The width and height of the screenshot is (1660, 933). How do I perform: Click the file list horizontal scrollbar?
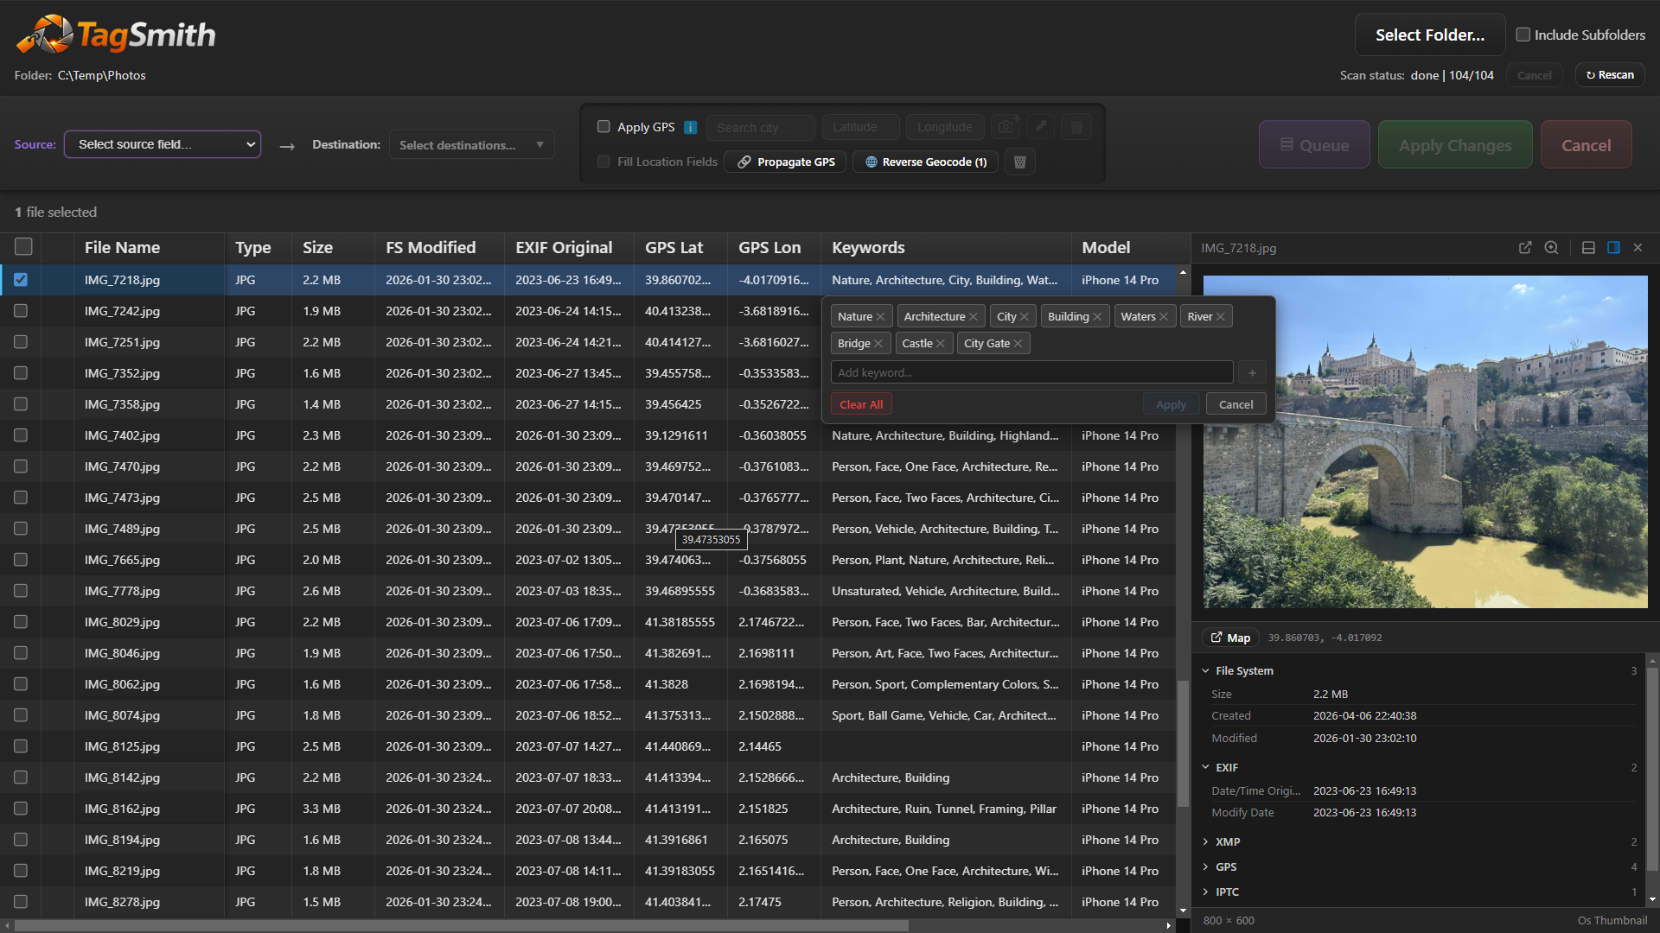pyautogui.click(x=462, y=925)
